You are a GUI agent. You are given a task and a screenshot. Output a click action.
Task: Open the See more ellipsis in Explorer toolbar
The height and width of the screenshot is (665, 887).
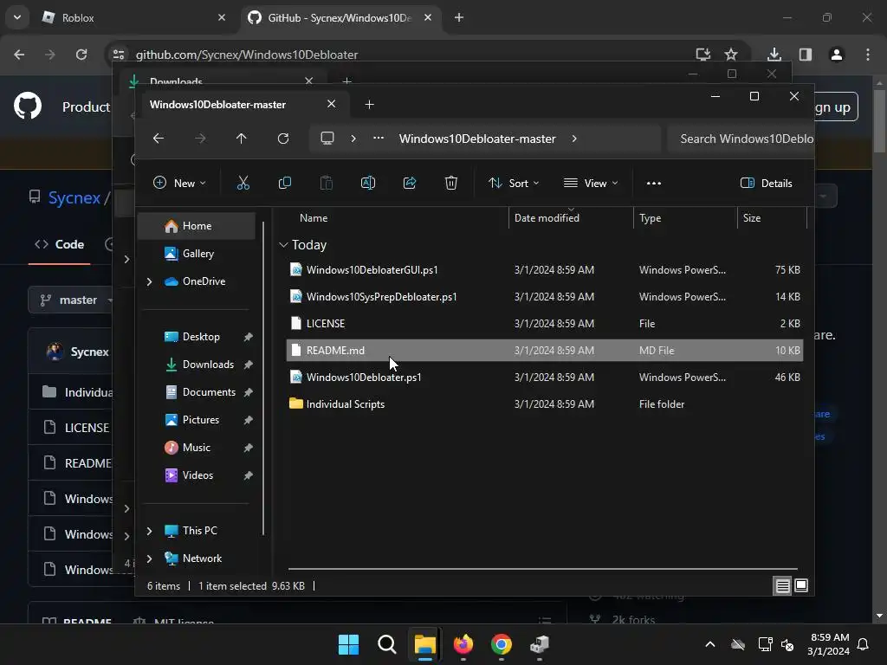653,184
